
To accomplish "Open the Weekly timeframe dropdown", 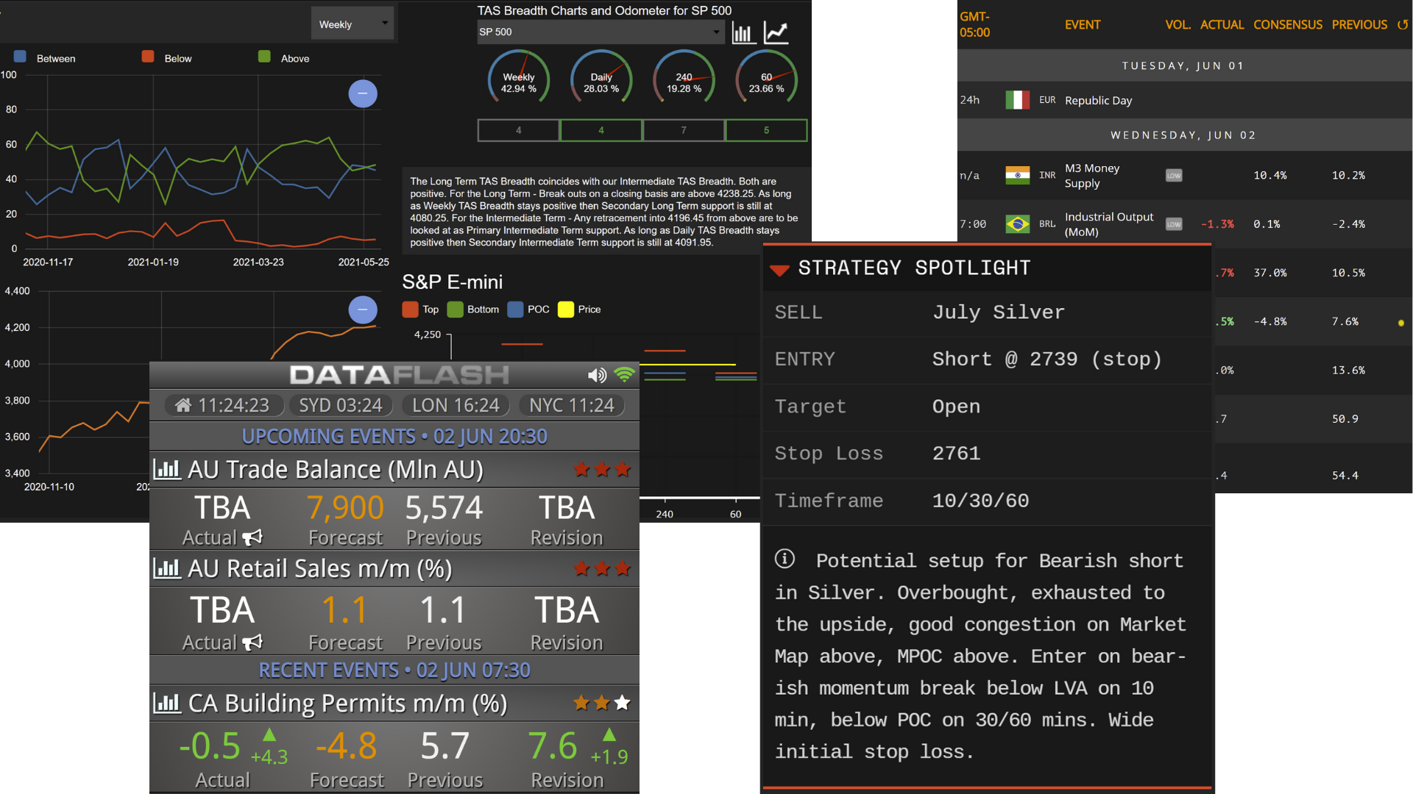I will (353, 24).
